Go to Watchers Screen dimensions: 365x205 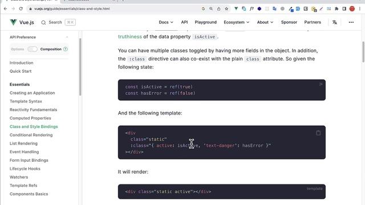tap(19, 177)
